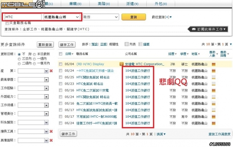Viewport: 233px width, 147px height.
Task: Check the select-all checkbox in header row
Action: pos(60,54)
